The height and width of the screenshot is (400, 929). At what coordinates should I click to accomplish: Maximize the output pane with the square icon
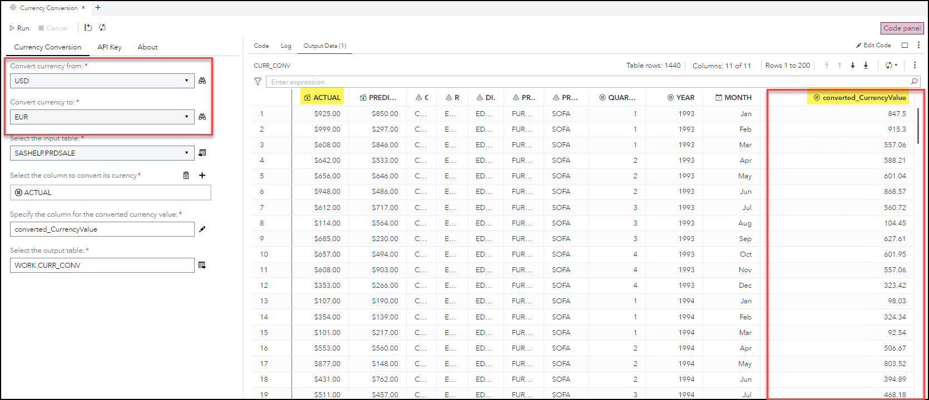905,46
